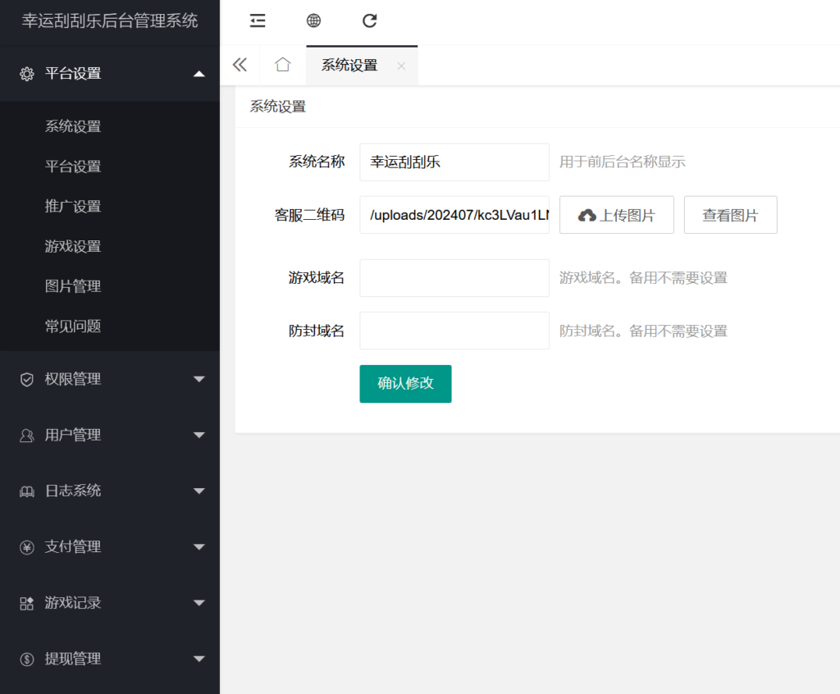Expand the 游戏记录 menu
This screenshot has height=694, width=840.
(x=198, y=602)
